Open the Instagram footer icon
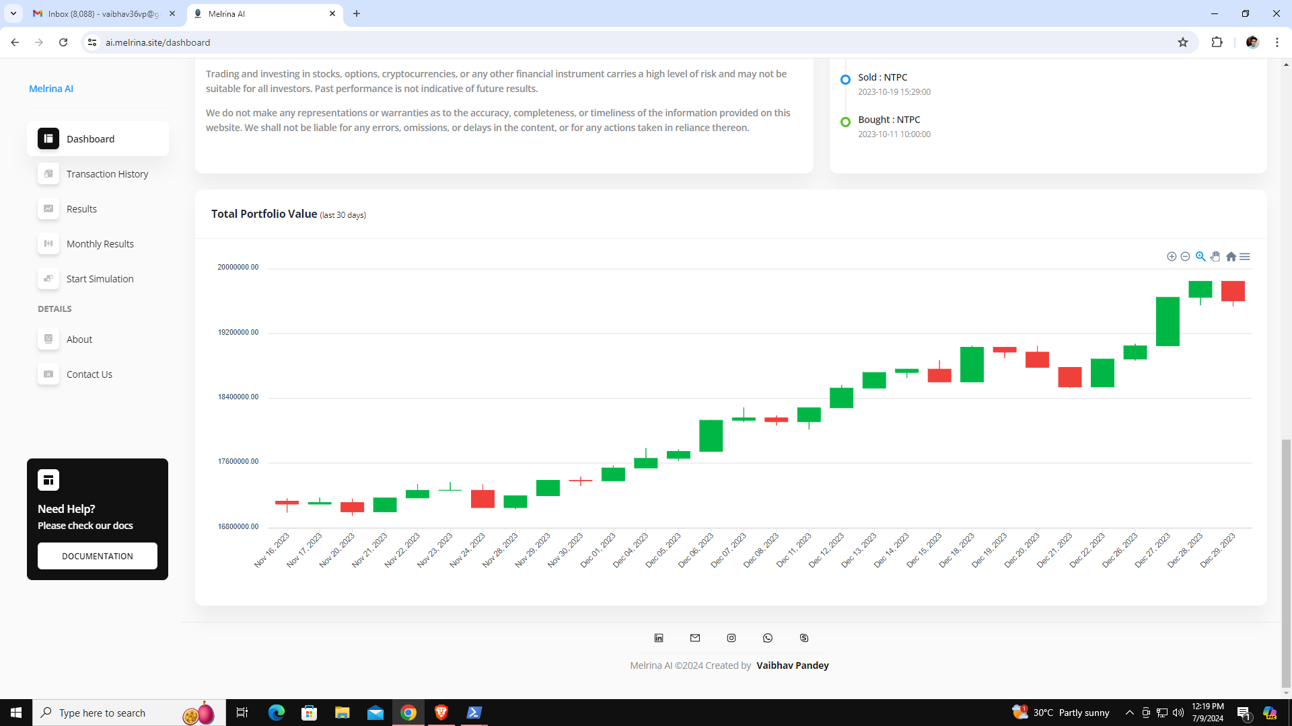The image size is (1292, 726). (731, 638)
